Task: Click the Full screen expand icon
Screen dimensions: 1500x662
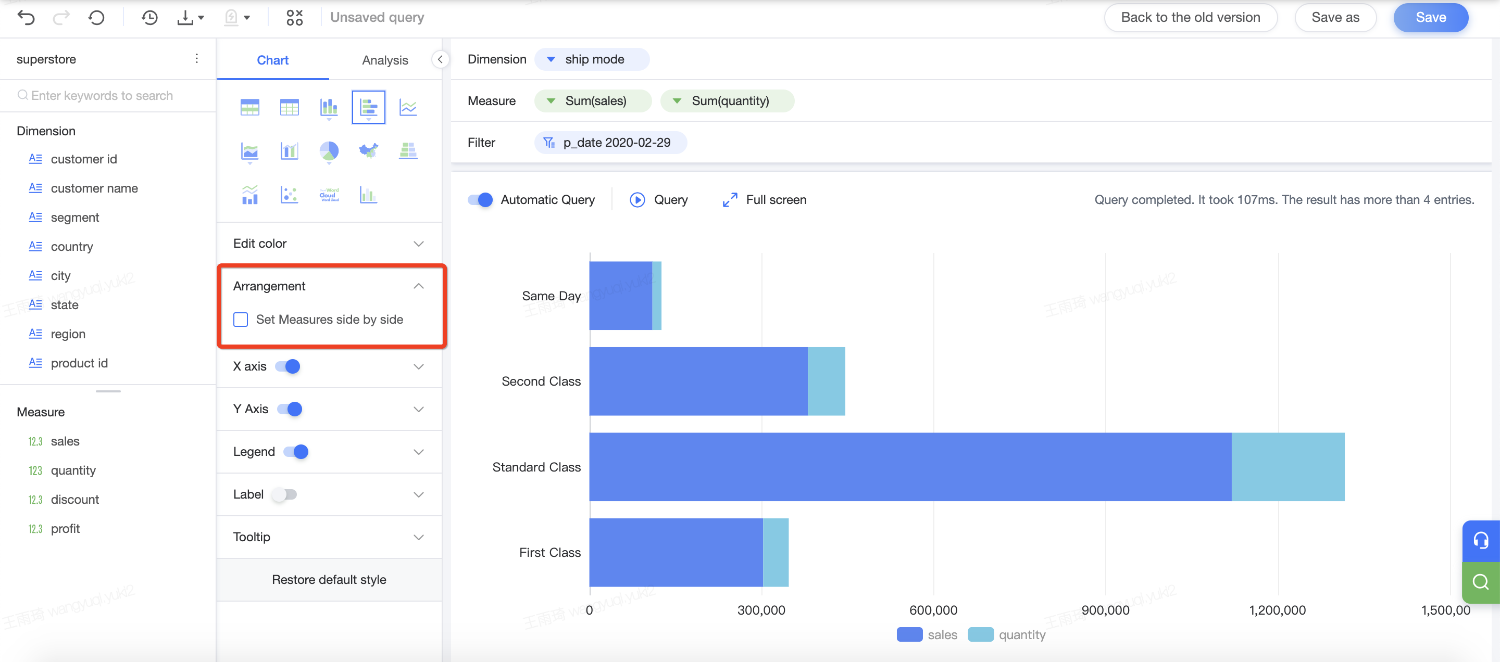Action: click(x=730, y=200)
